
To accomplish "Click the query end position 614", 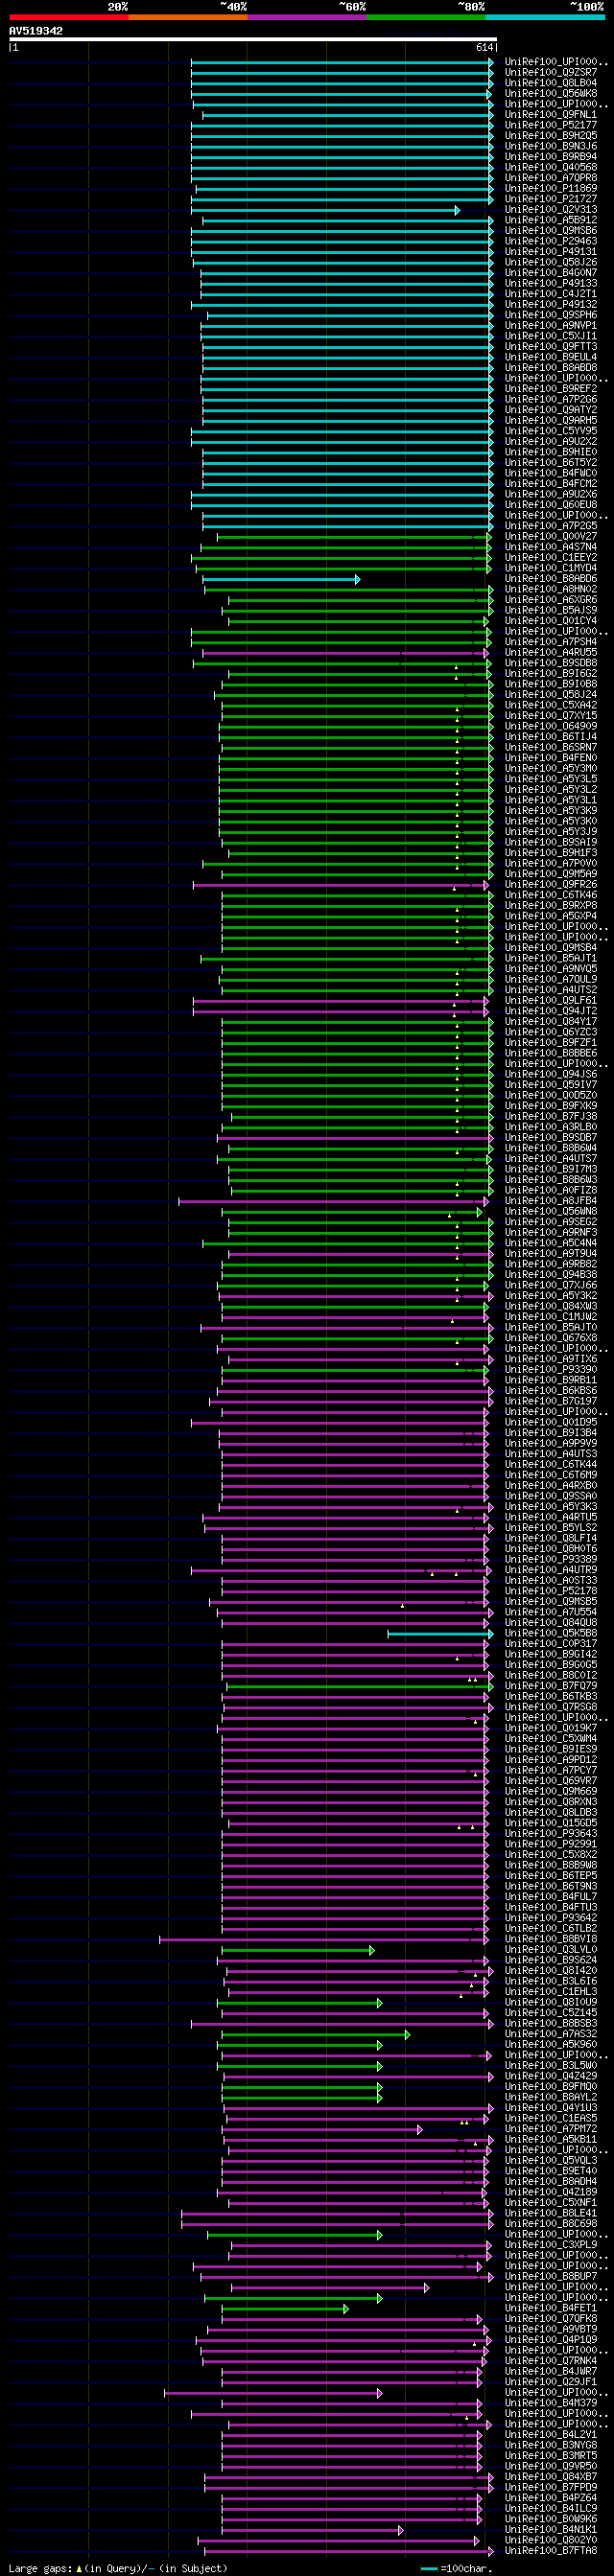I will pyautogui.click(x=485, y=47).
